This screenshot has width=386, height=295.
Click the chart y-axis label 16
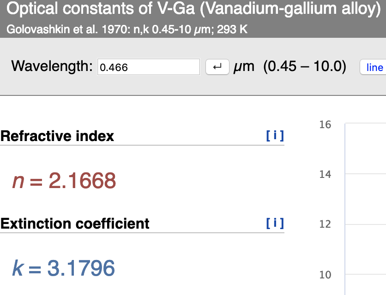click(x=325, y=124)
